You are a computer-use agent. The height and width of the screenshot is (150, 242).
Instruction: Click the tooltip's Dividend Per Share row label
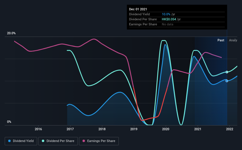(x=143, y=19)
